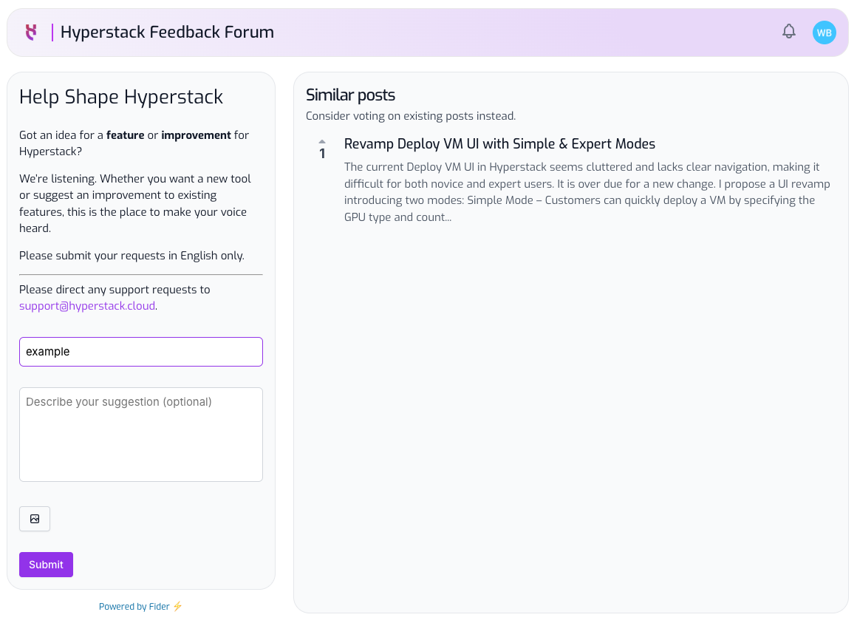Attach an image with the picture icon

point(35,519)
